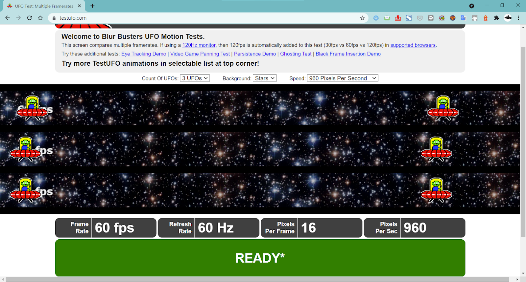Open the 120Hz monitor link
The width and height of the screenshot is (526, 282).
(199, 45)
